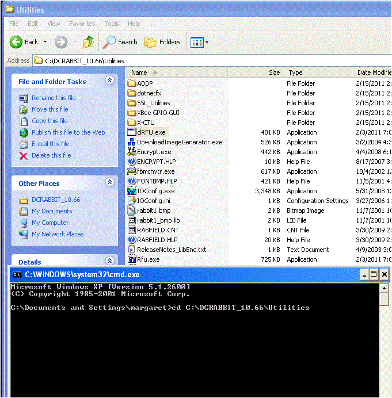
Task: Collapse the Details panel
Action: click(x=109, y=262)
